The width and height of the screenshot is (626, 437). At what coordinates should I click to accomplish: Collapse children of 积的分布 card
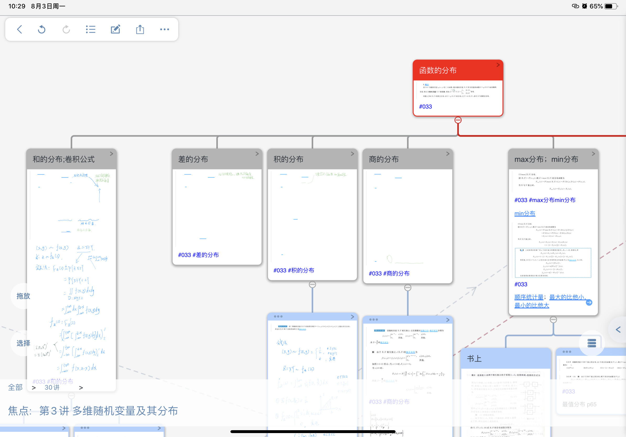click(312, 285)
